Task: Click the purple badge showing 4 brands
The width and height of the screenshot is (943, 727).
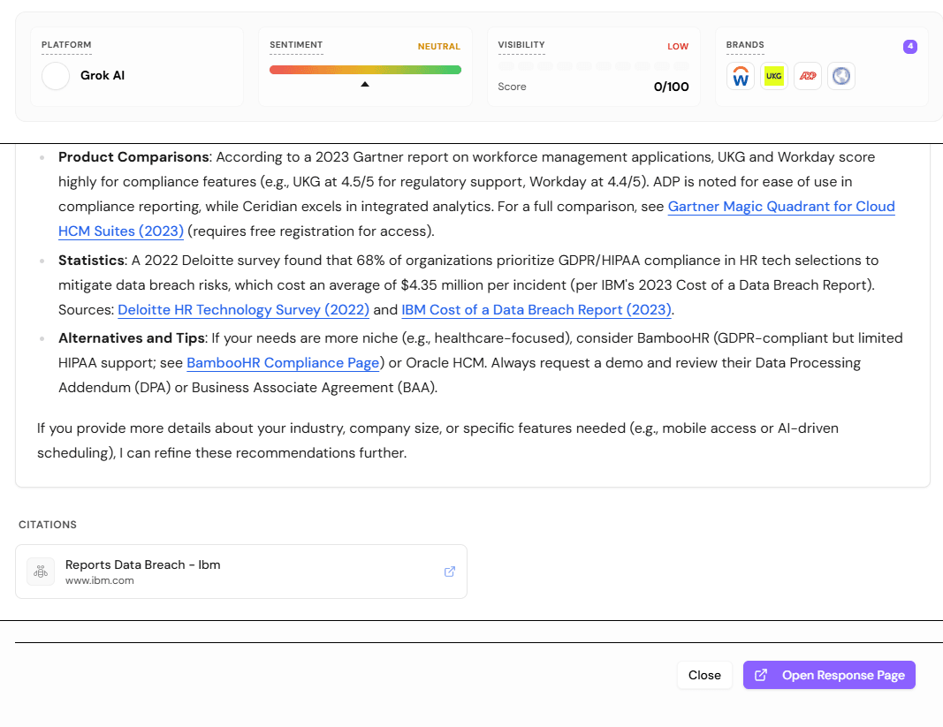Action: (x=910, y=46)
